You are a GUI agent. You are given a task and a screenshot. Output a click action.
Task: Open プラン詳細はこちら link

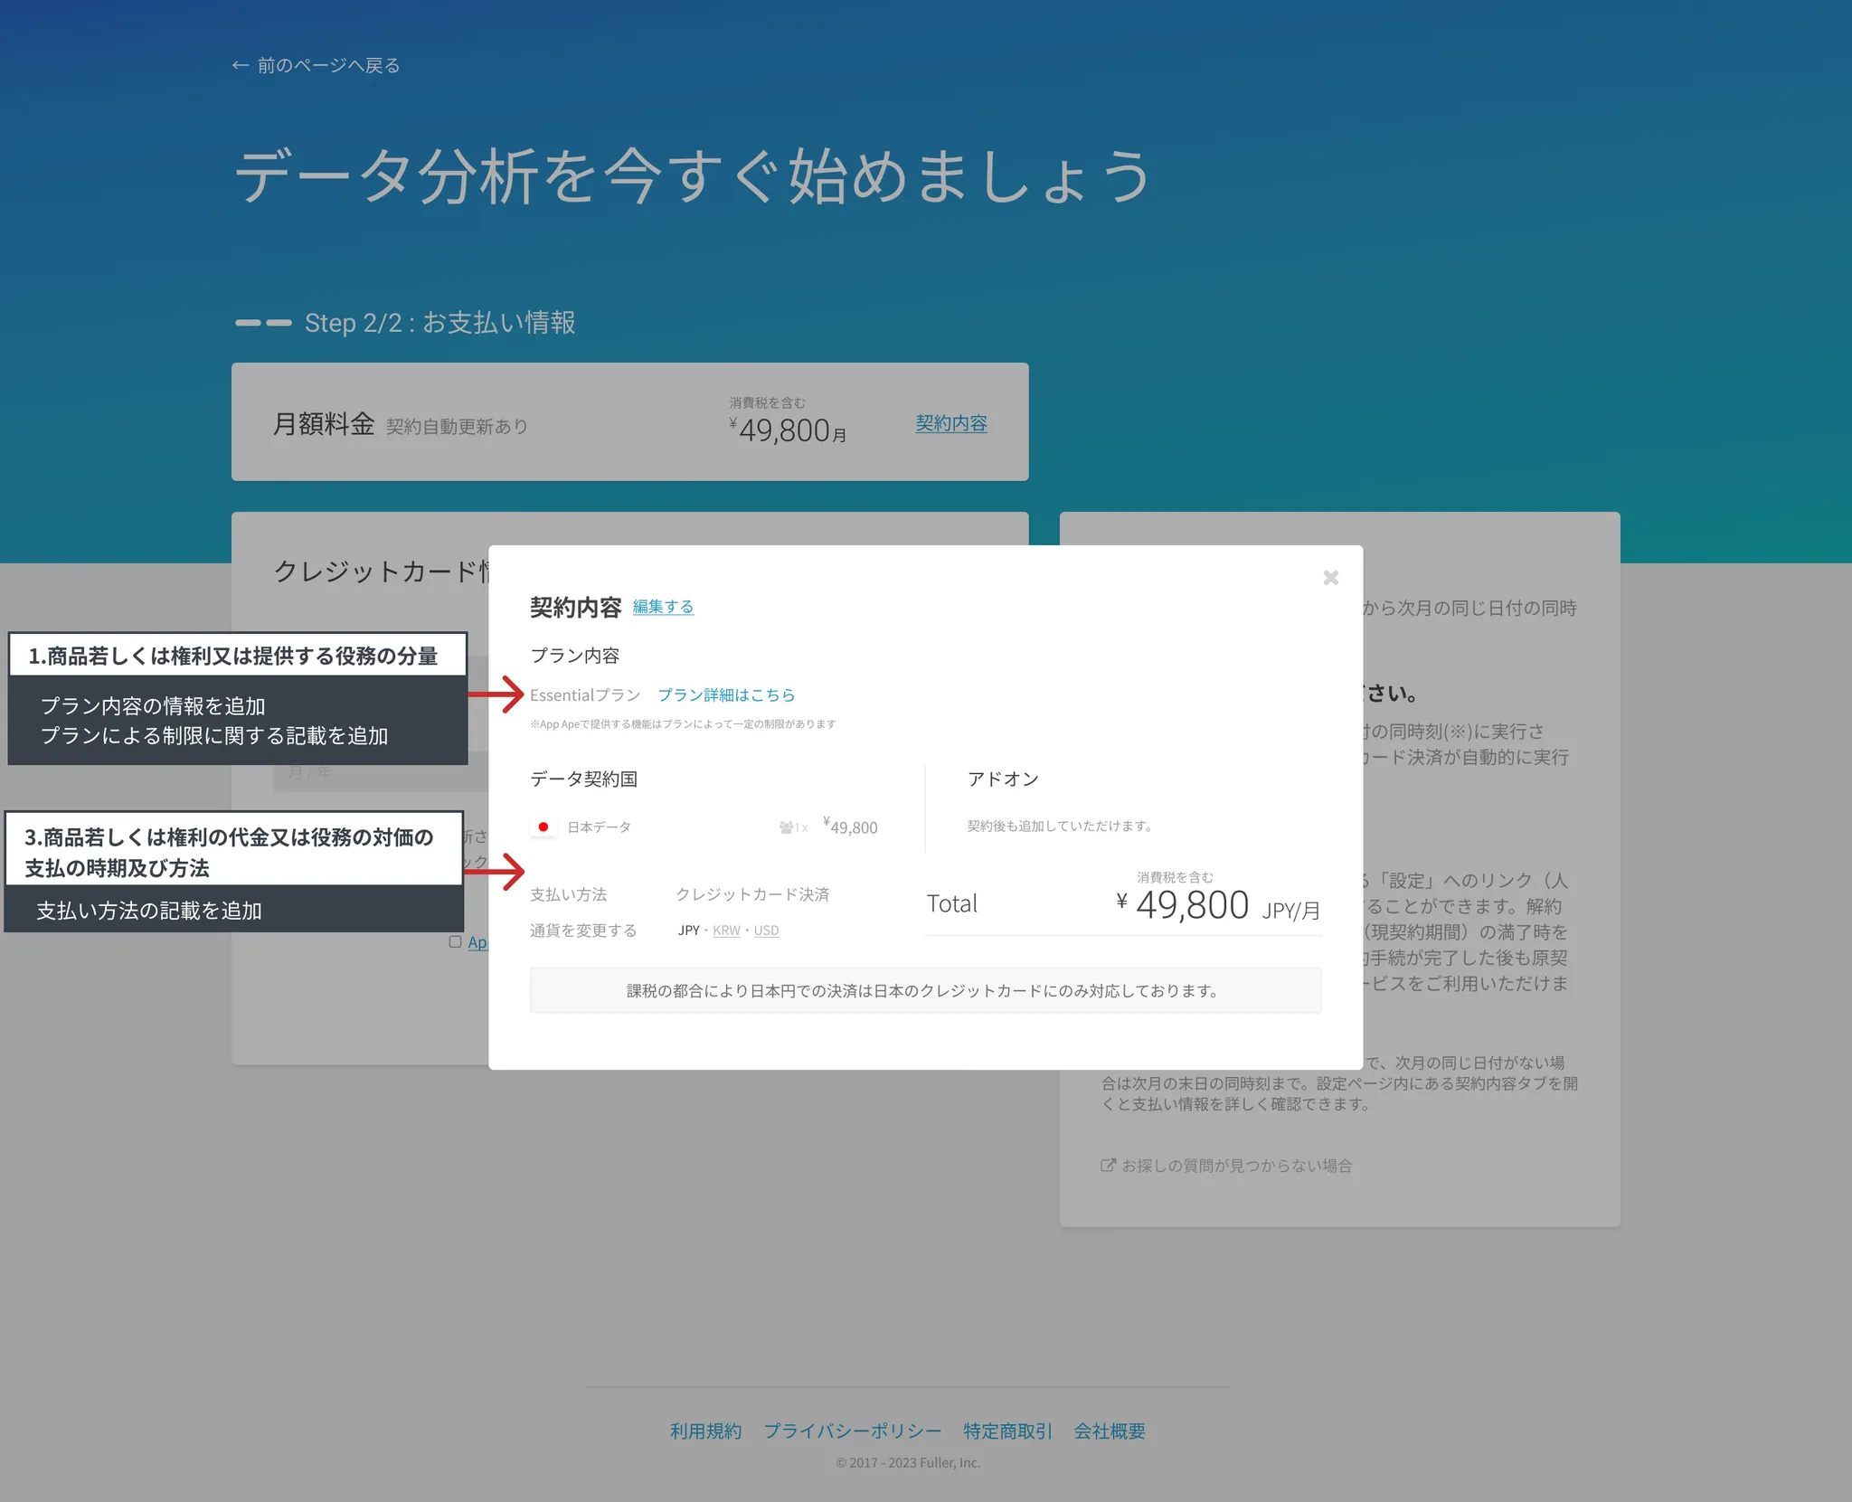point(726,694)
